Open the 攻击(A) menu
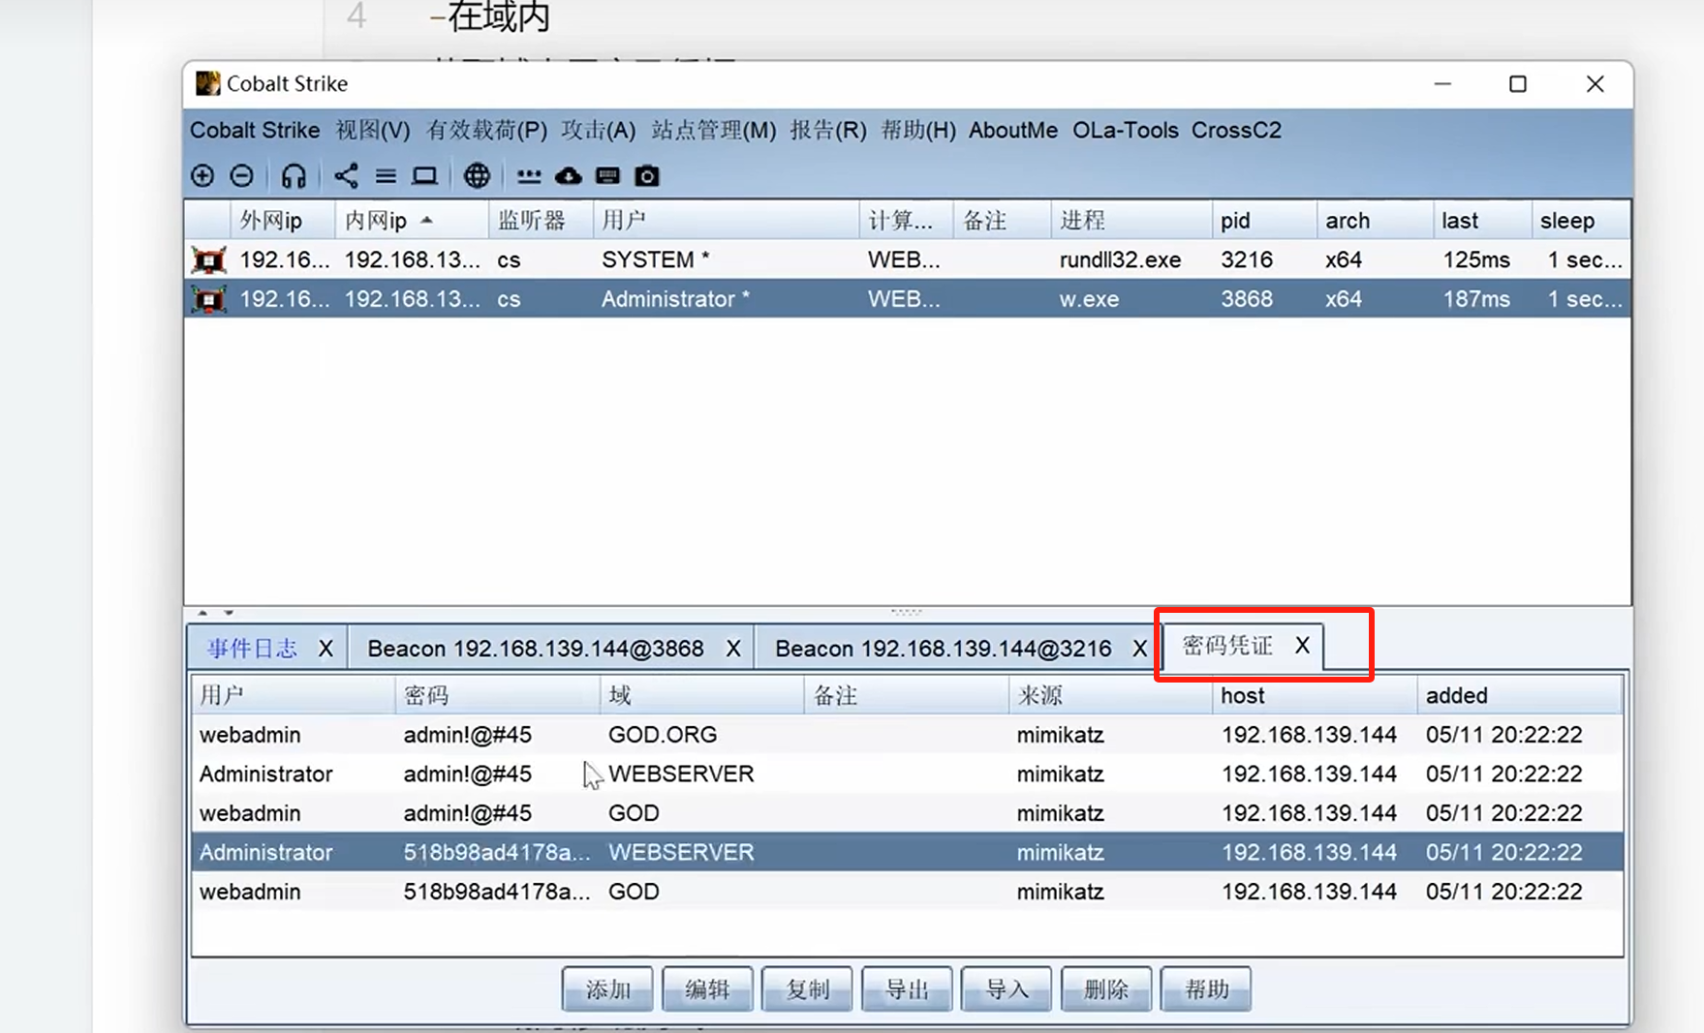The width and height of the screenshot is (1704, 1033). [599, 131]
